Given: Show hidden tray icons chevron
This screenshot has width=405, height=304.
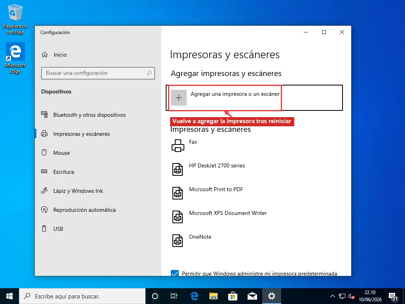Looking at the screenshot, I should [x=333, y=296].
